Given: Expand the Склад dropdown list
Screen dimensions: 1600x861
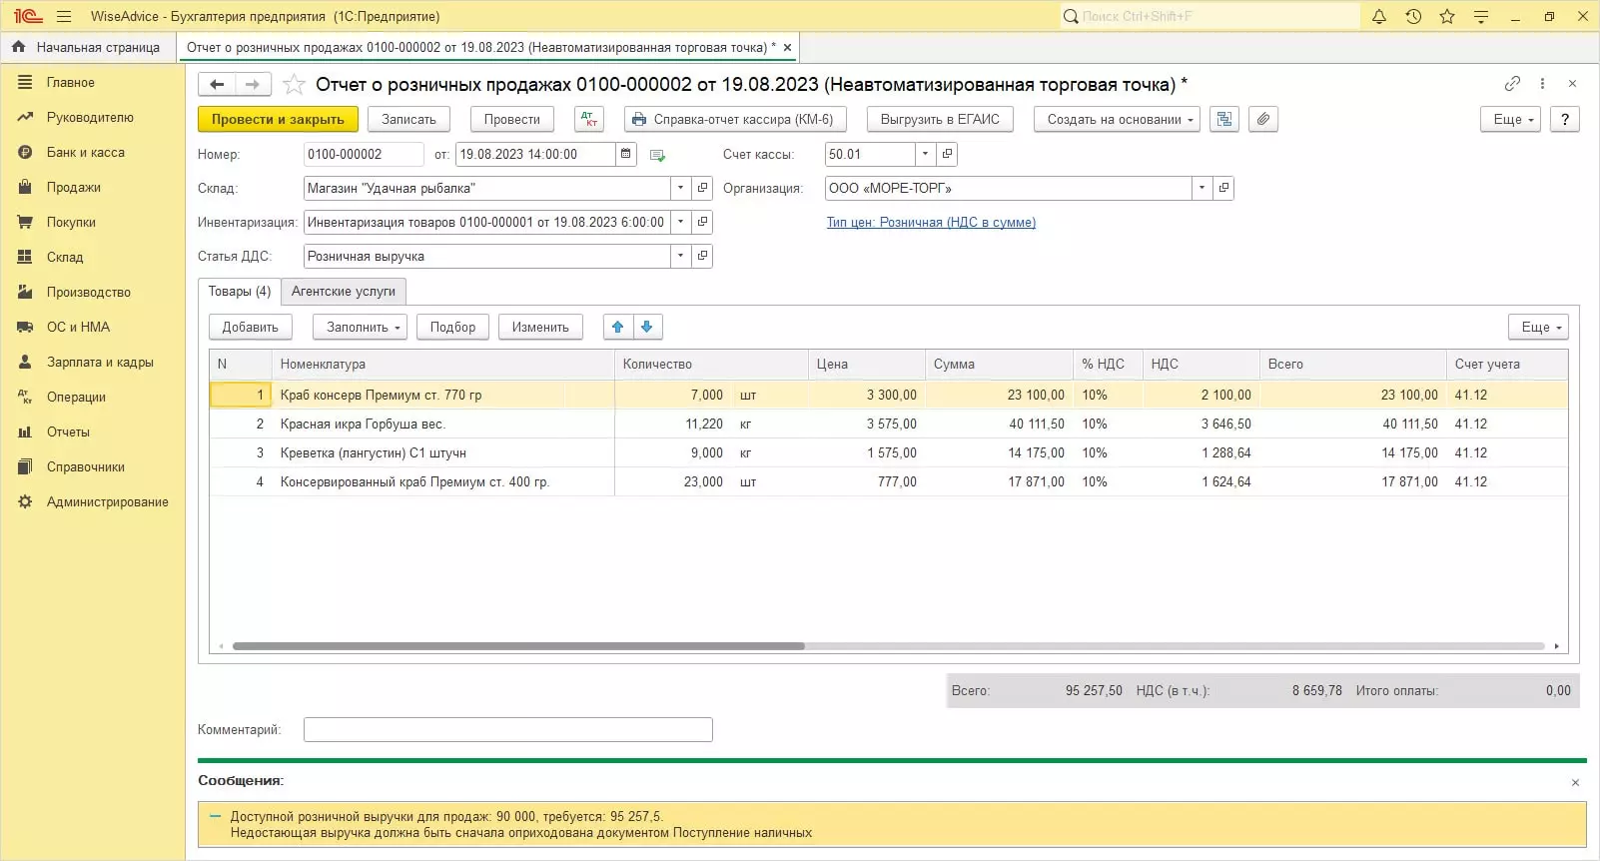Looking at the screenshot, I should pos(680,188).
